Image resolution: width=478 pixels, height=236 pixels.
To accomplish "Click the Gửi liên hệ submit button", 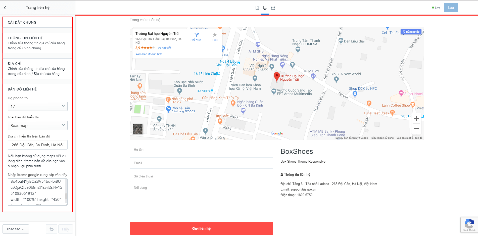I will tap(201, 228).
